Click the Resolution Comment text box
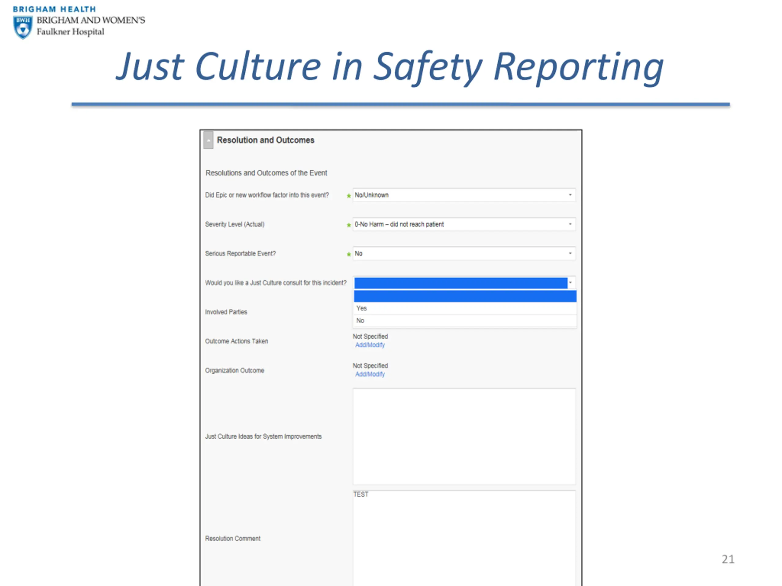 click(464, 538)
